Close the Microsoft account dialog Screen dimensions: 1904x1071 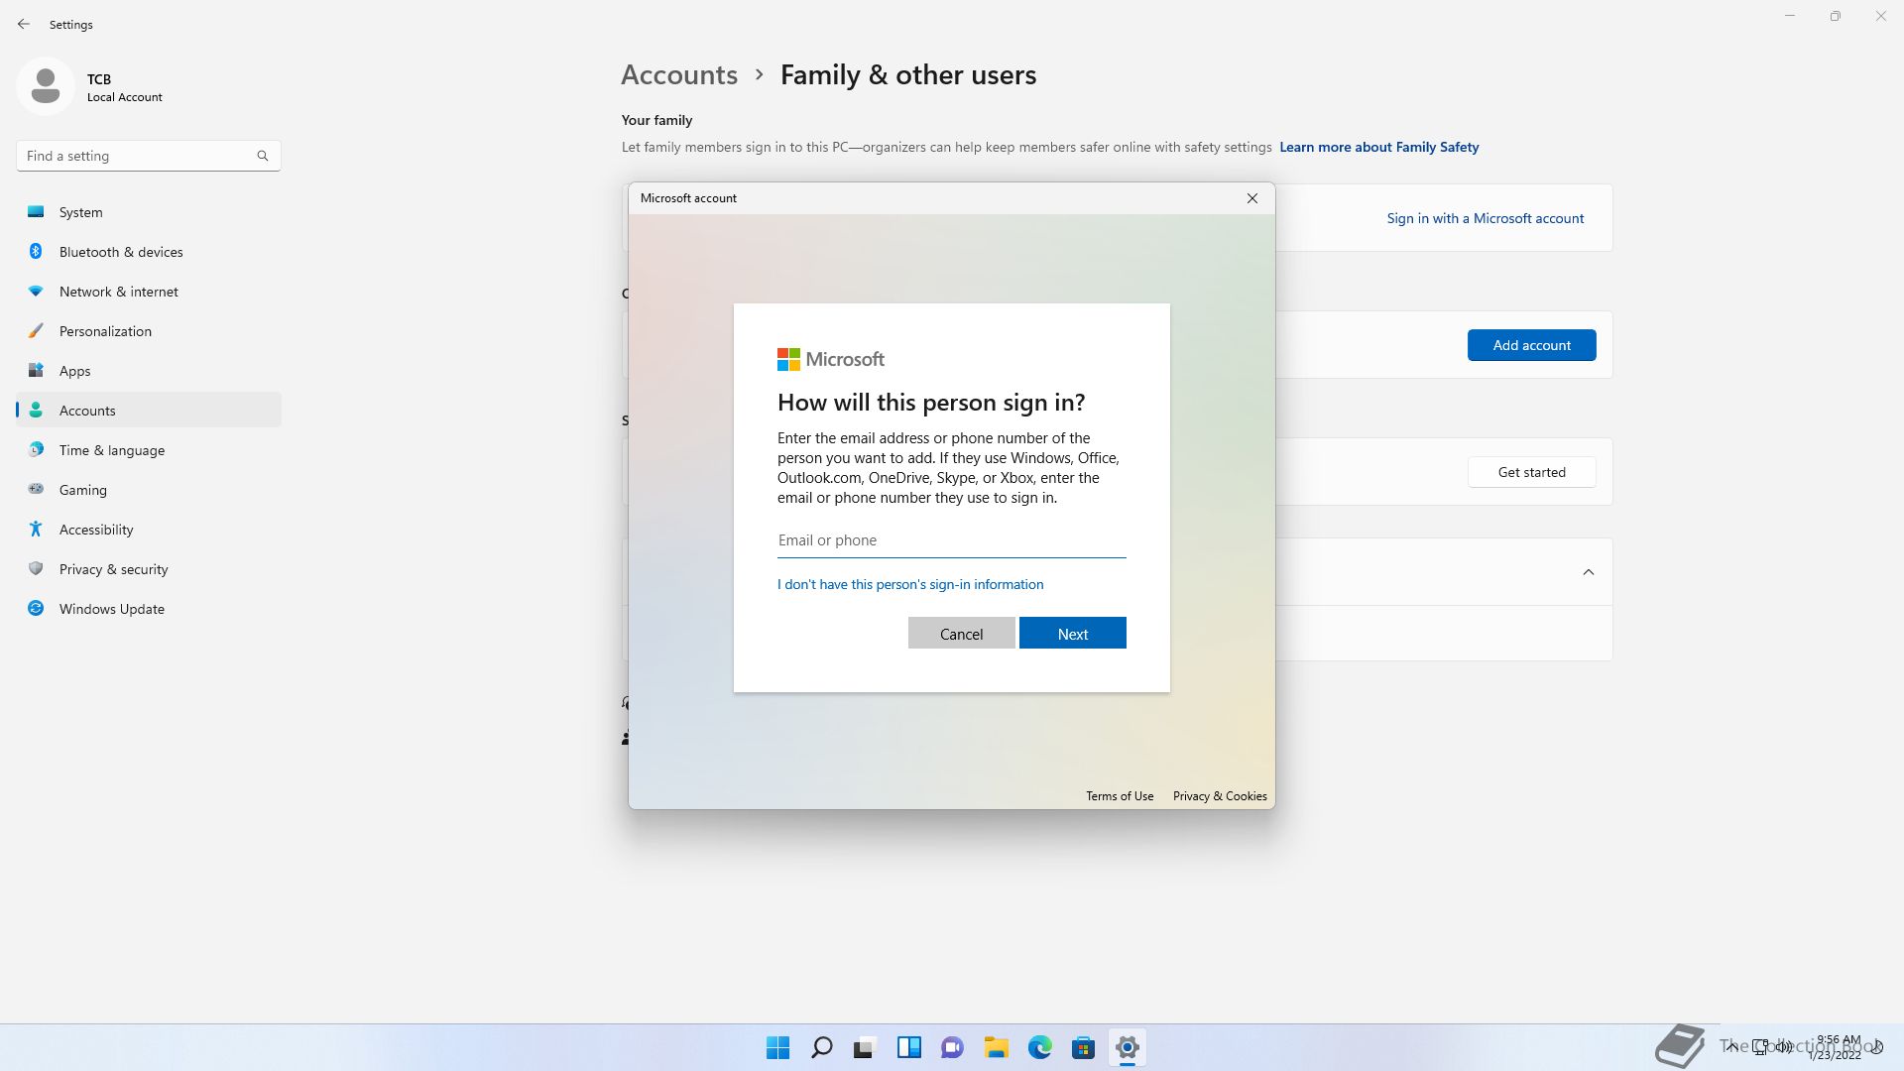tap(1252, 198)
